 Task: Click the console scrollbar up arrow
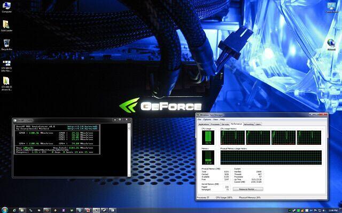click(129, 125)
